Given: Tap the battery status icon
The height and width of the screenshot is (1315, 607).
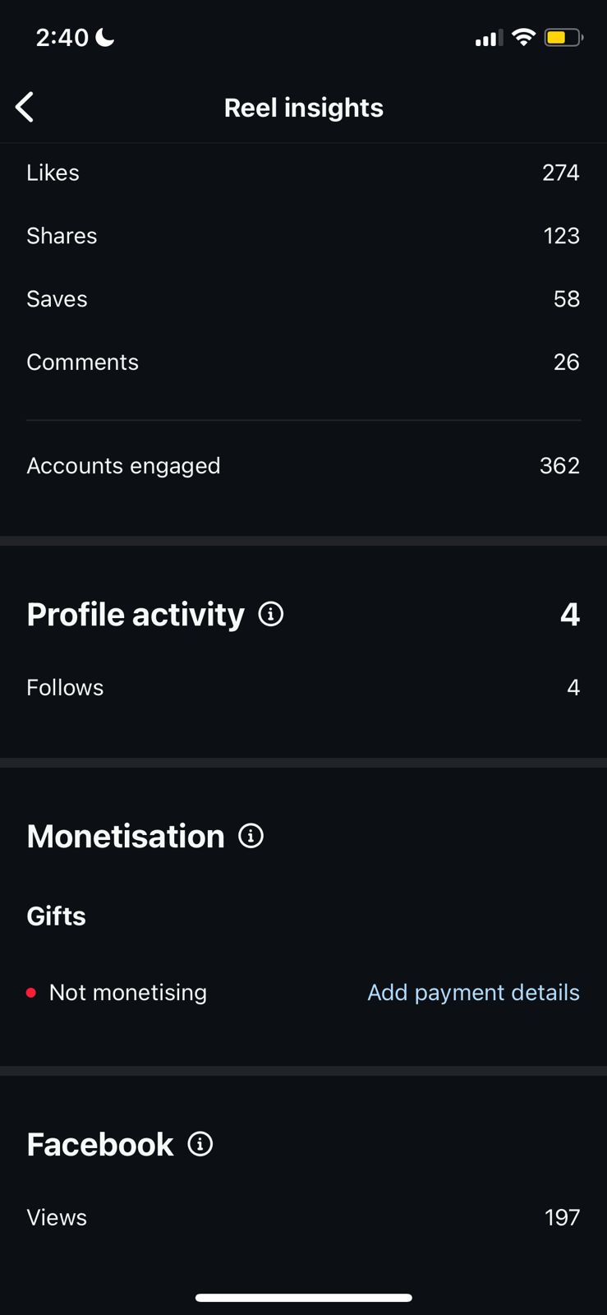Looking at the screenshot, I should [x=563, y=37].
